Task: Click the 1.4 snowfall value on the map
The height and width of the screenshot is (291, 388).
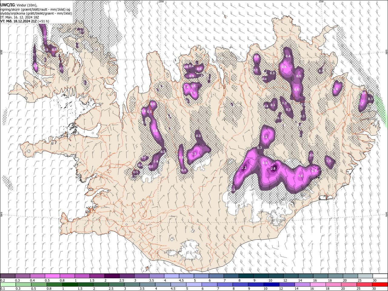Action: (186, 87)
